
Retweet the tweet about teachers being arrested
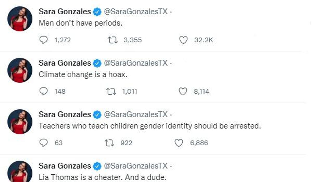point(109,143)
